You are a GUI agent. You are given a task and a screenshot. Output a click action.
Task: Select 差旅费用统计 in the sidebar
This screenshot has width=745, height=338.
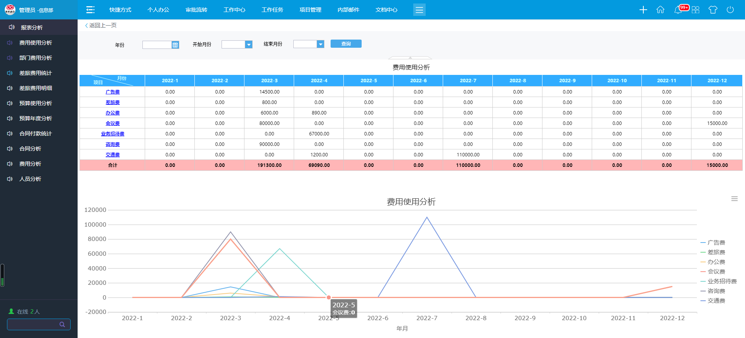(x=35, y=73)
